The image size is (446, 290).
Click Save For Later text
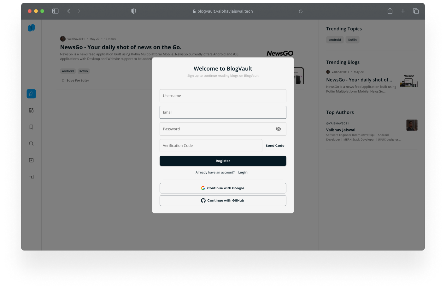tap(78, 81)
